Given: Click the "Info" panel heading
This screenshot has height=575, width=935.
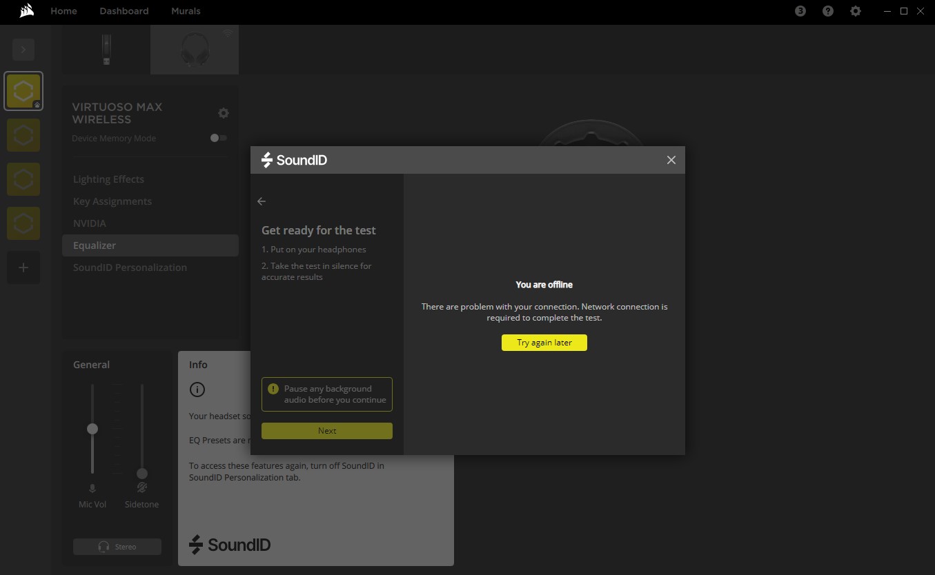Looking at the screenshot, I should [x=198, y=365].
